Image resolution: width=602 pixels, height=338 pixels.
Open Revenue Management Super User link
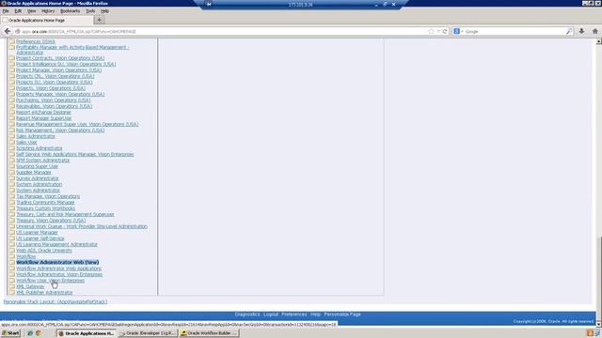tap(77, 124)
